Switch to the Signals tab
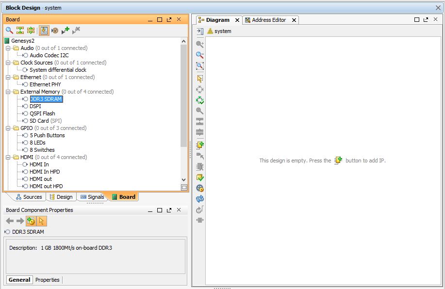The height and width of the screenshot is (289, 445). [92, 197]
